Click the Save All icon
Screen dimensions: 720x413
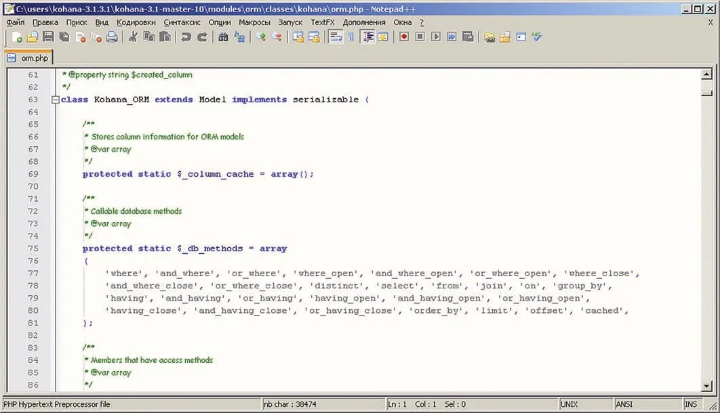(x=64, y=37)
